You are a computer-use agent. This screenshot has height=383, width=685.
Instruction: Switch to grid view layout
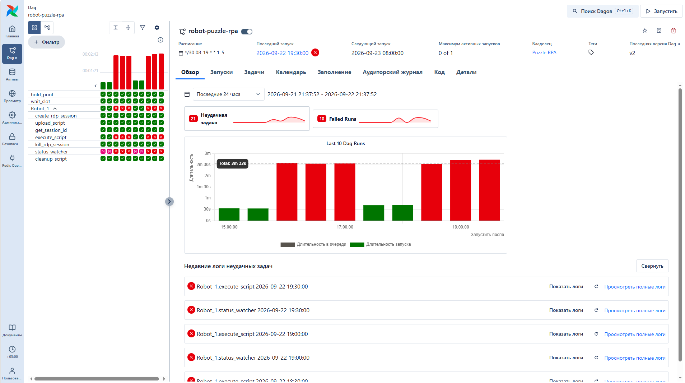click(x=34, y=28)
